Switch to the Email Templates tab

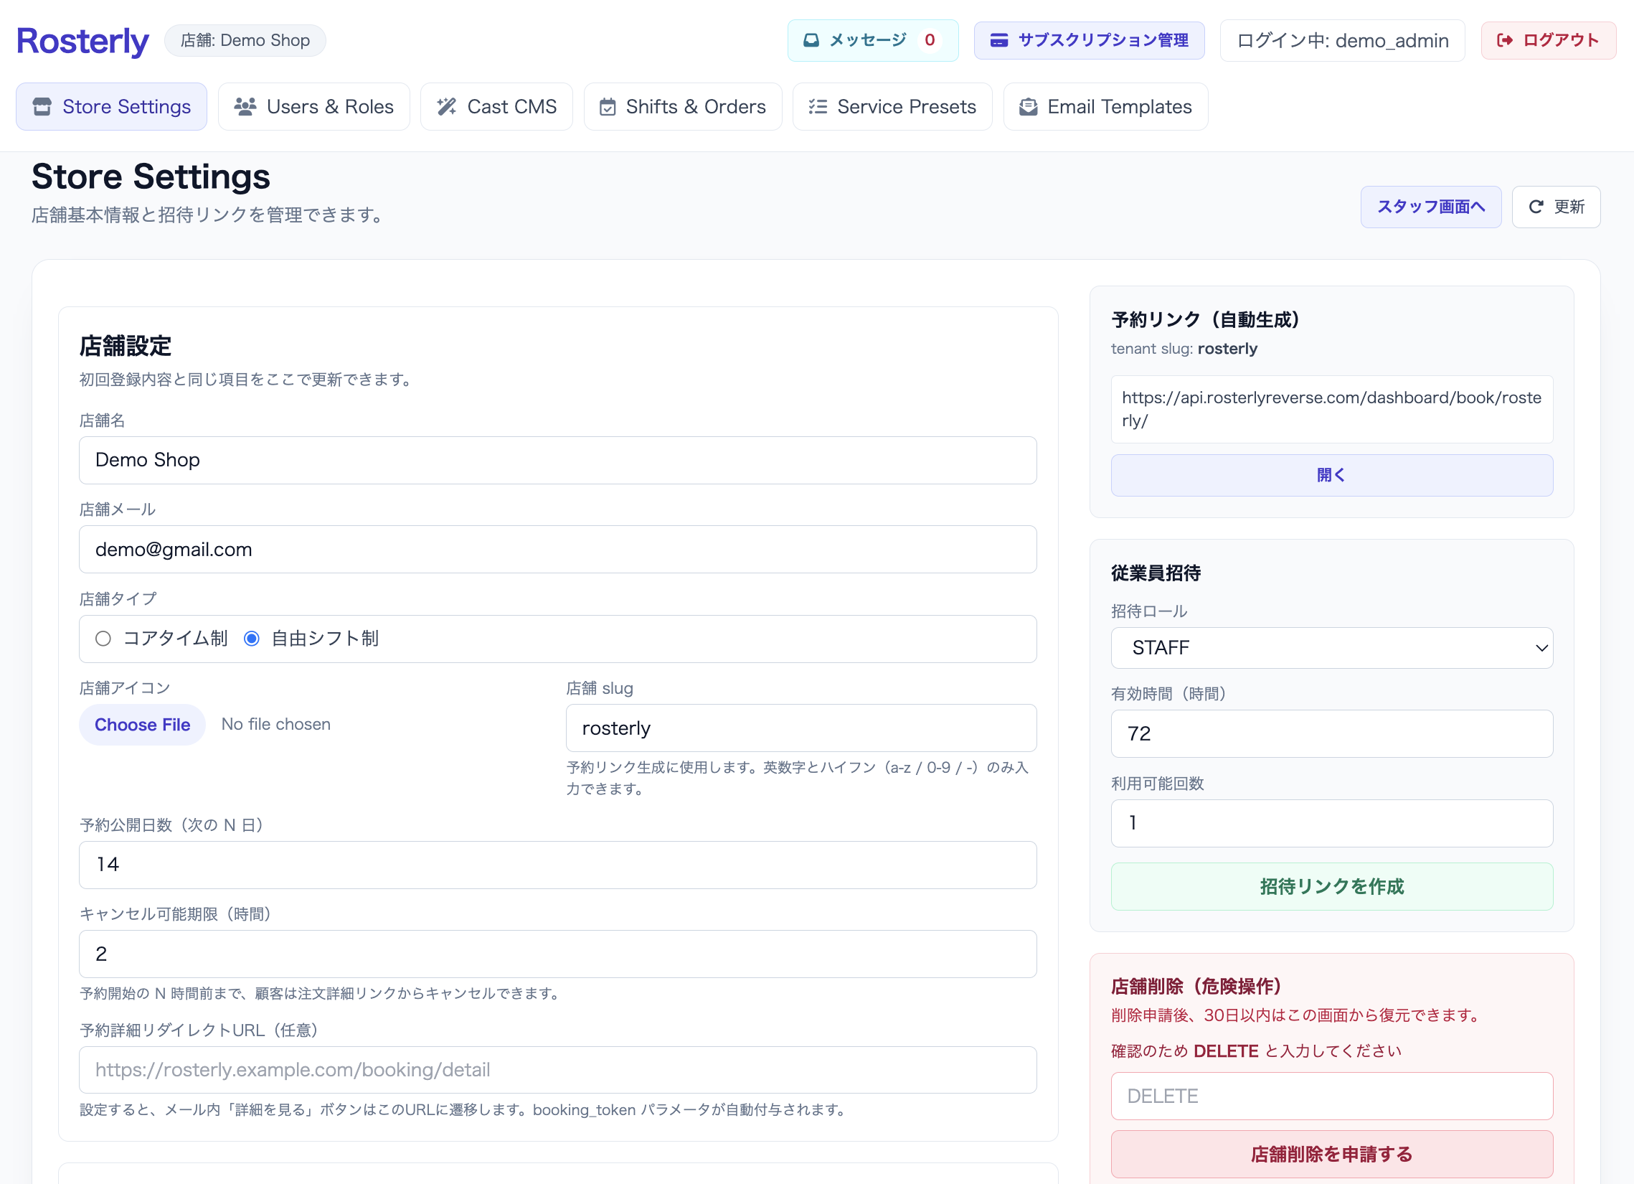[1105, 107]
